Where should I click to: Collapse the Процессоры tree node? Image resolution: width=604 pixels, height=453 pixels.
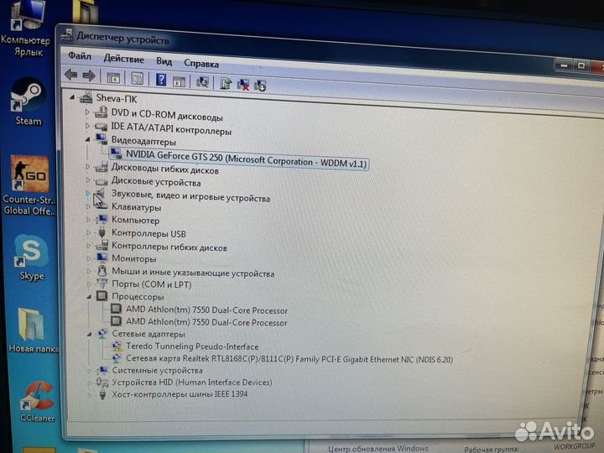pos(88,296)
